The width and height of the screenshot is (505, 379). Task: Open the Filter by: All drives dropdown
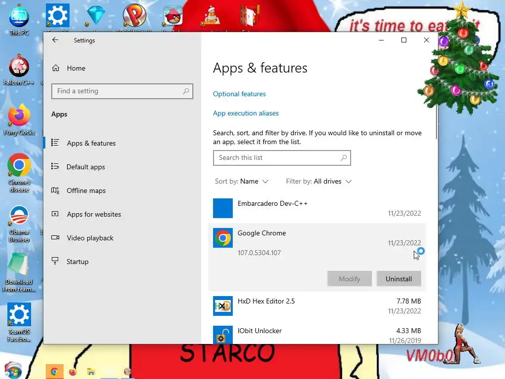[x=319, y=182]
